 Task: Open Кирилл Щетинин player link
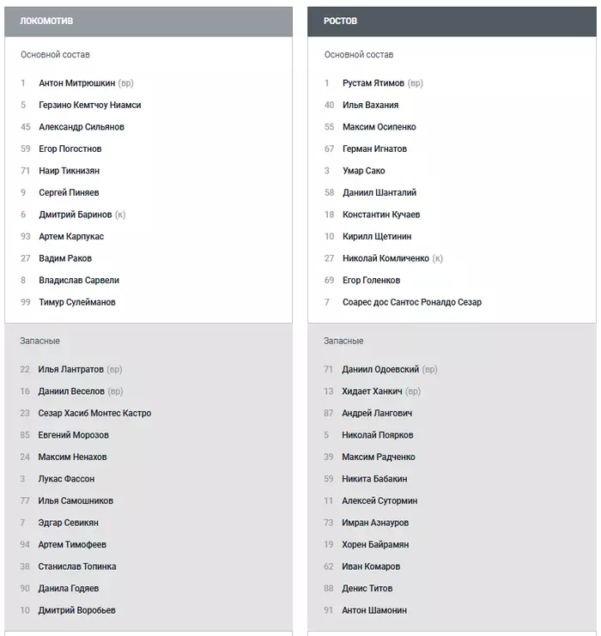tap(377, 236)
